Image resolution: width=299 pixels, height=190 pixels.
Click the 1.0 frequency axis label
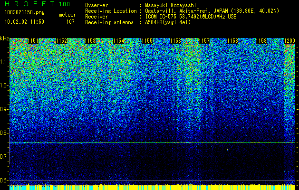pyautogui.click(x=4, y=85)
